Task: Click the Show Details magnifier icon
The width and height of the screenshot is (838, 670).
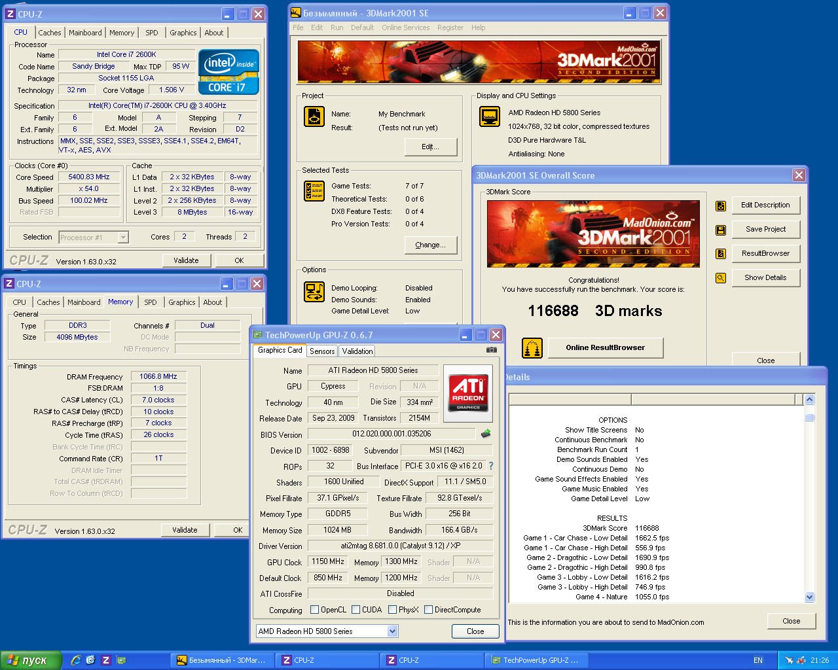Action: tap(721, 278)
